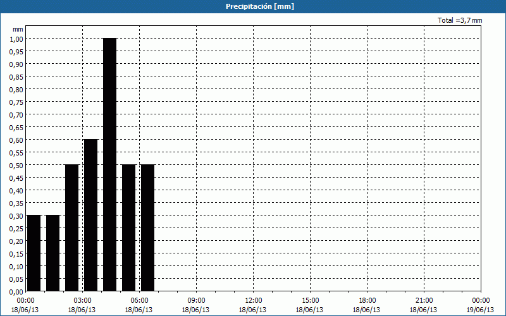Click the Precipitación [mm] chart title
Viewport: 506px width, 316px height.
click(x=260, y=6)
